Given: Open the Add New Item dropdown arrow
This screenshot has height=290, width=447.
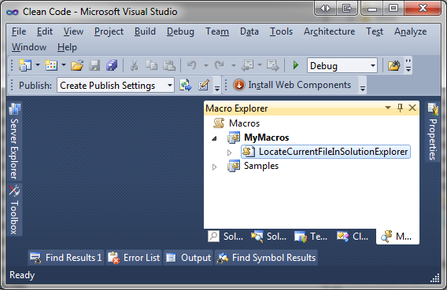Looking at the screenshot, I should pyautogui.click(x=64, y=65).
